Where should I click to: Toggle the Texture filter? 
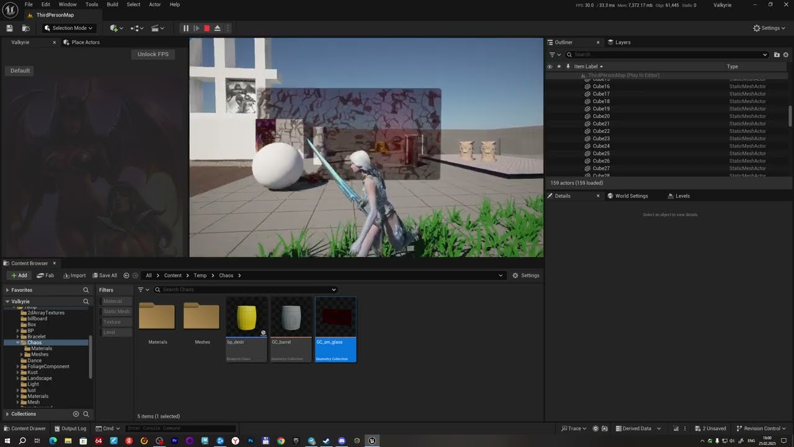pos(115,322)
